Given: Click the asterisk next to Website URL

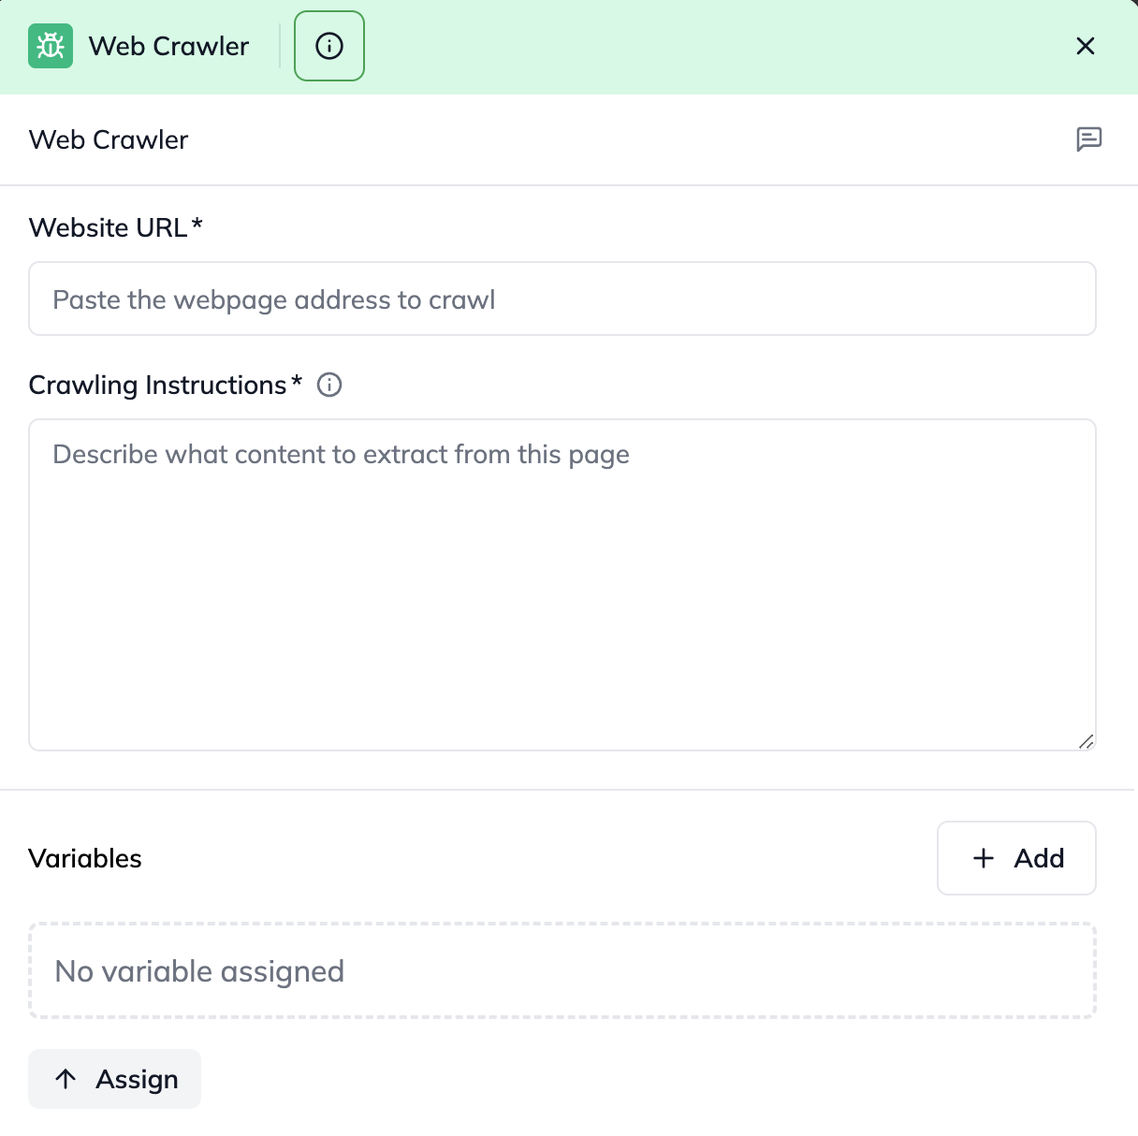Looking at the screenshot, I should 197,224.
